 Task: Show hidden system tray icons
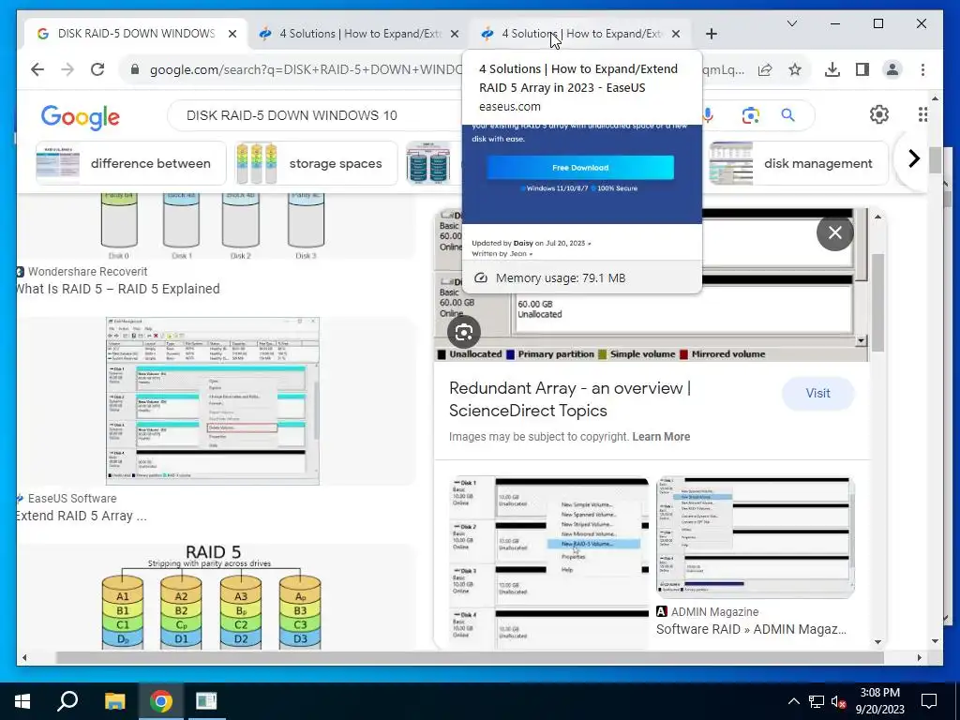pos(793,701)
